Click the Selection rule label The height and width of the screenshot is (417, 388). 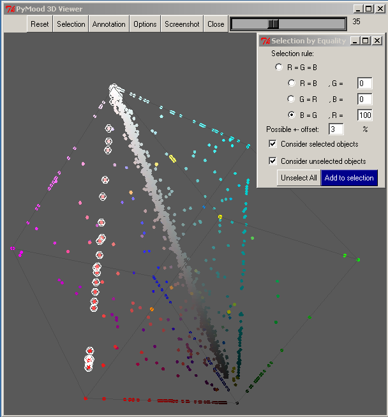click(292, 54)
